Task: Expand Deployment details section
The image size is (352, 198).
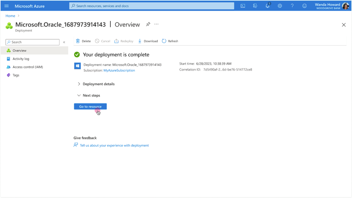Action: [x=96, y=84]
